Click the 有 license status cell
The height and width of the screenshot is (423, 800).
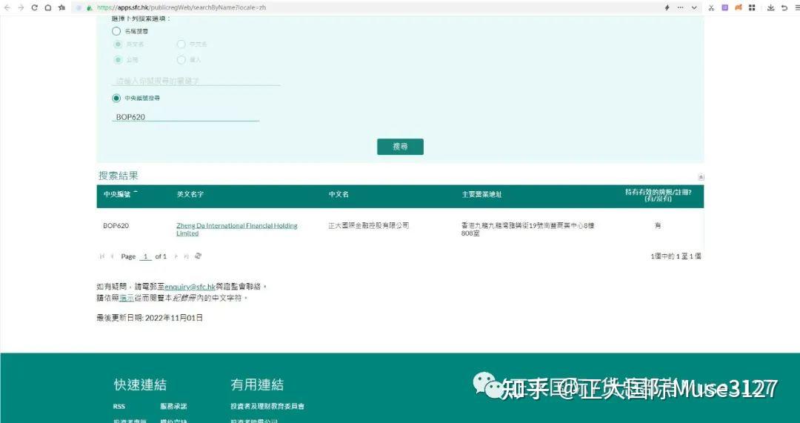658,225
